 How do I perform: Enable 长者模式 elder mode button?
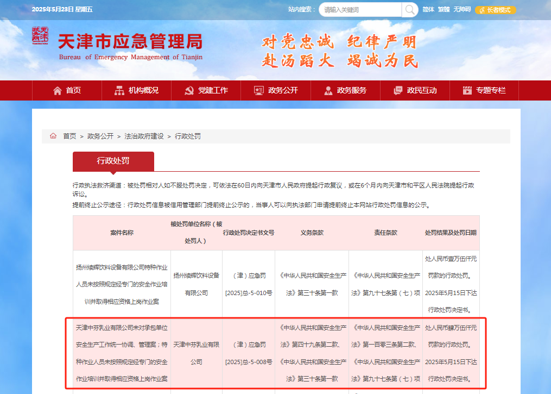[x=496, y=10]
